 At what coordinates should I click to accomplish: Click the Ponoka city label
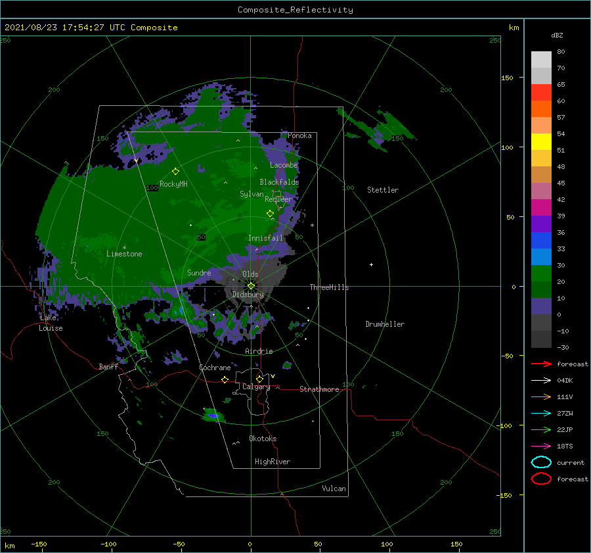coord(299,135)
